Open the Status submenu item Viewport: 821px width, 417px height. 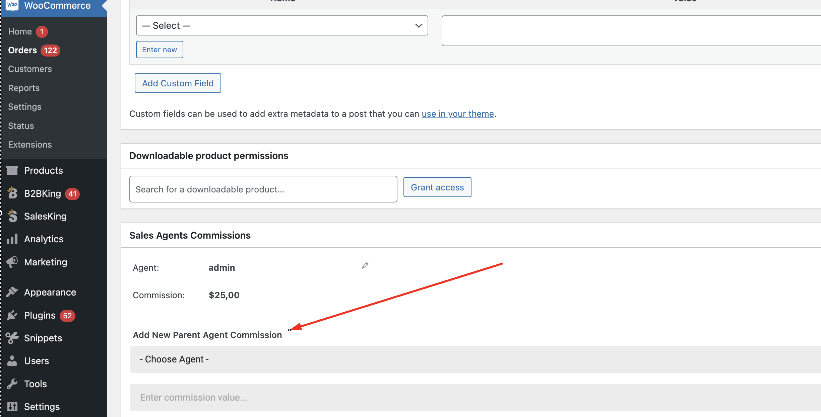(x=21, y=126)
